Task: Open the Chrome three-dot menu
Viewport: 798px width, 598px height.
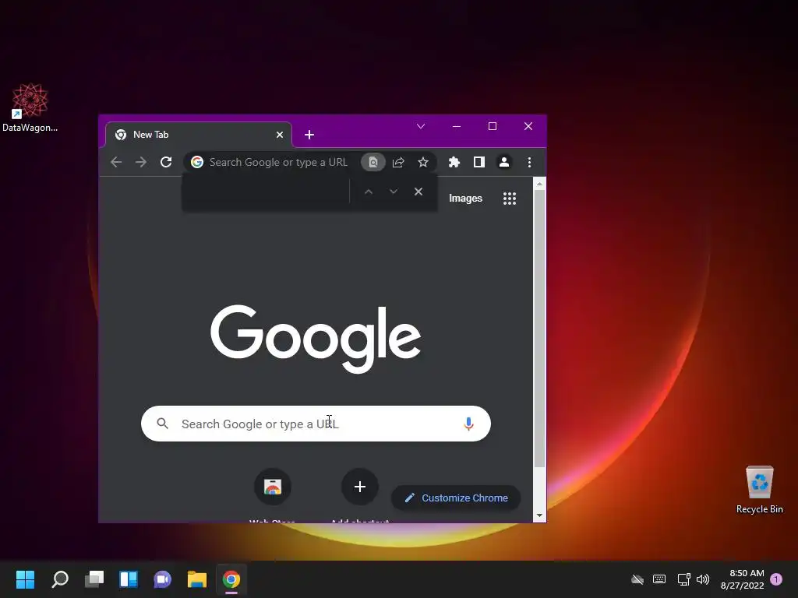Action: pos(529,162)
